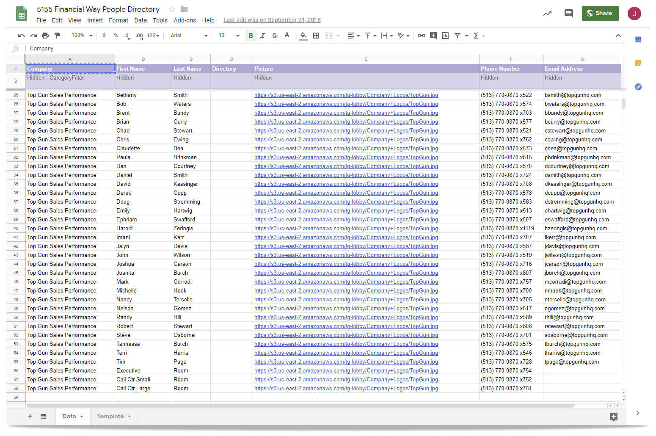The image size is (656, 436).
Task: Activate the Paint format roller tool
Action: pyautogui.click(x=57, y=36)
